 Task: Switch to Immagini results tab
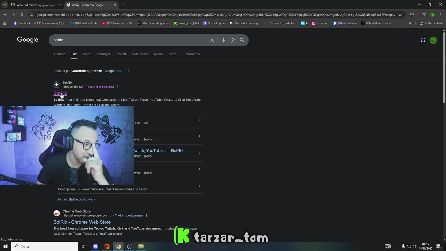[103, 54]
